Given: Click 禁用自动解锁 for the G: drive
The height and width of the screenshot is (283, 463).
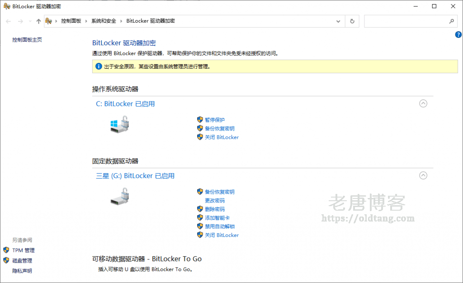Looking at the screenshot, I should pyautogui.click(x=219, y=226).
